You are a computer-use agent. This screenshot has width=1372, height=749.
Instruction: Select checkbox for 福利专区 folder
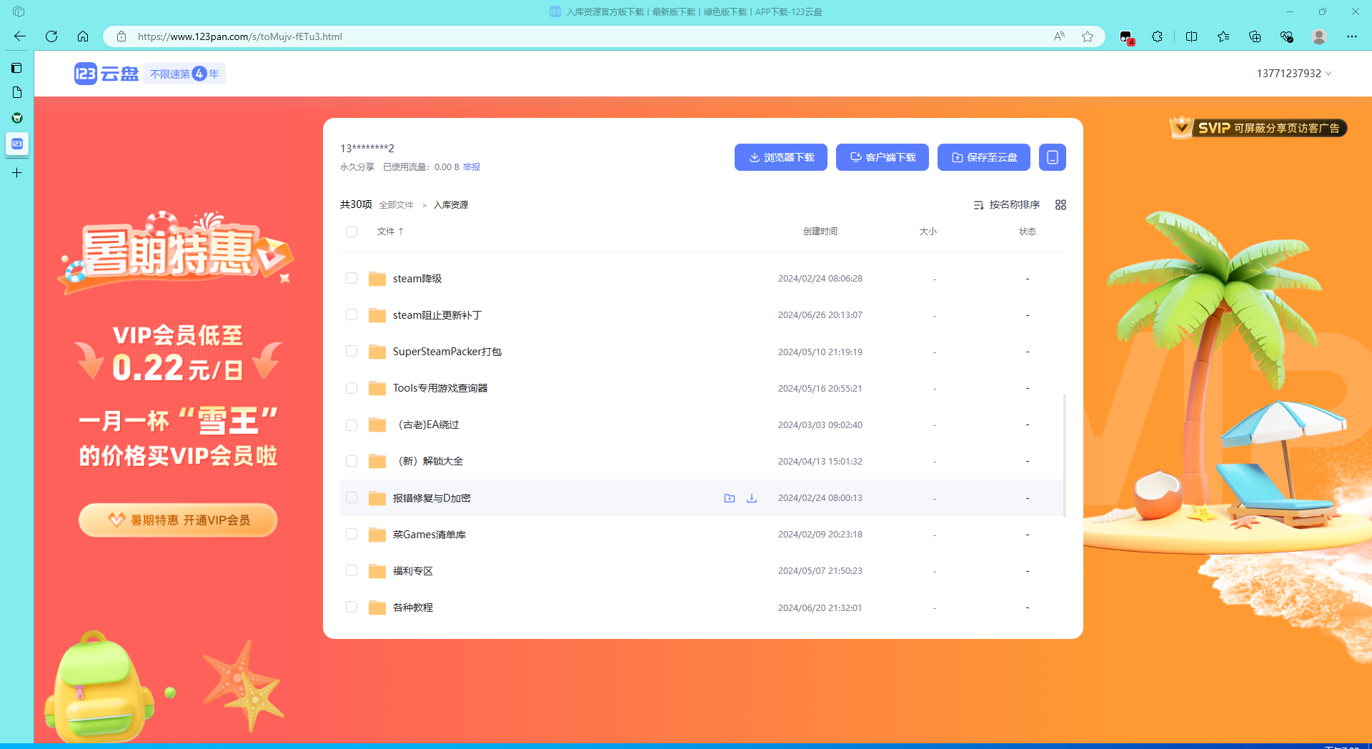[x=352, y=570]
